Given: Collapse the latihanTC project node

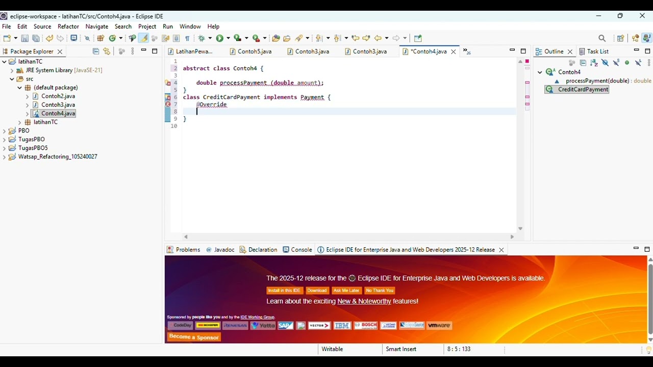Looking at the screenshot, I should click(x=4, y=62).
